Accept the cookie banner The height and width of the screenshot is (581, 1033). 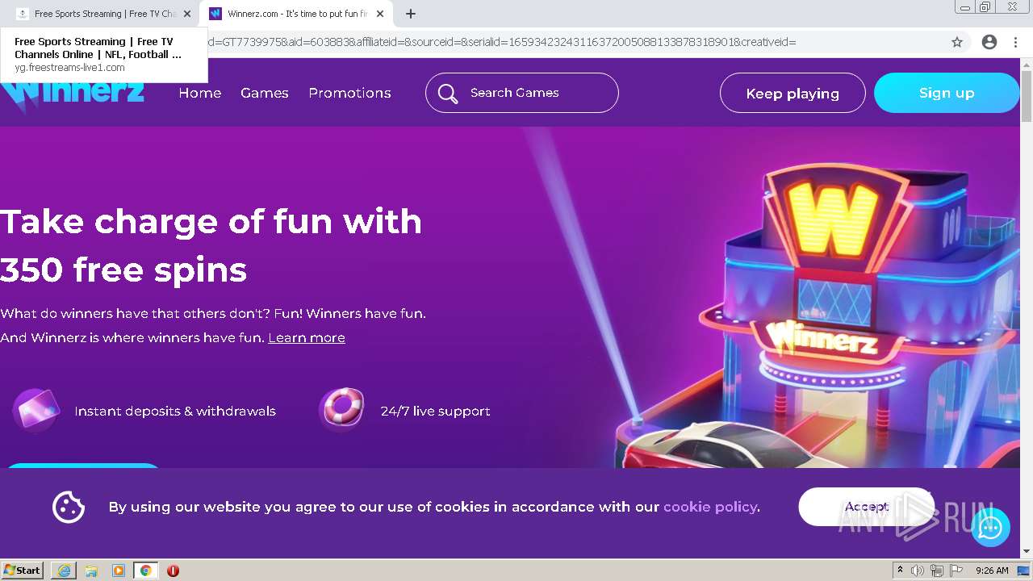click(866, 507)
